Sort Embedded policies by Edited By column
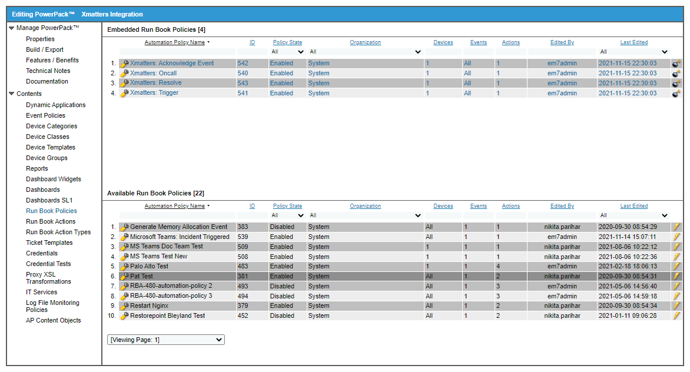The width and height of the screenshot is (690, 372). [x=562, y=42]
